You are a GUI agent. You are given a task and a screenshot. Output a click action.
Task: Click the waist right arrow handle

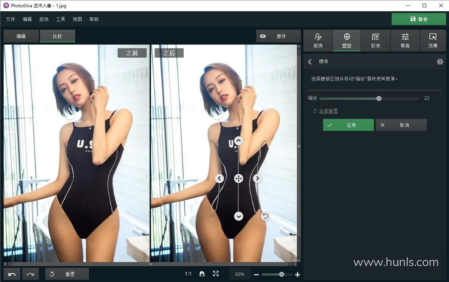[x=257, y=178]
